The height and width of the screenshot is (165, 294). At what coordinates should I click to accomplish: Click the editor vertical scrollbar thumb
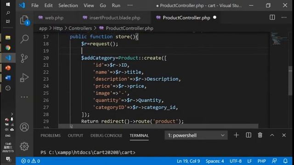[290, 81]
